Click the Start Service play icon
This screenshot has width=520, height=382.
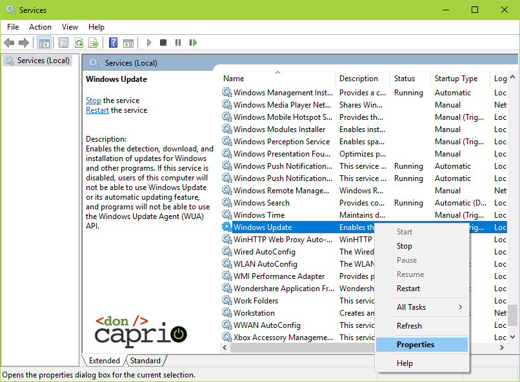[149, 43]
